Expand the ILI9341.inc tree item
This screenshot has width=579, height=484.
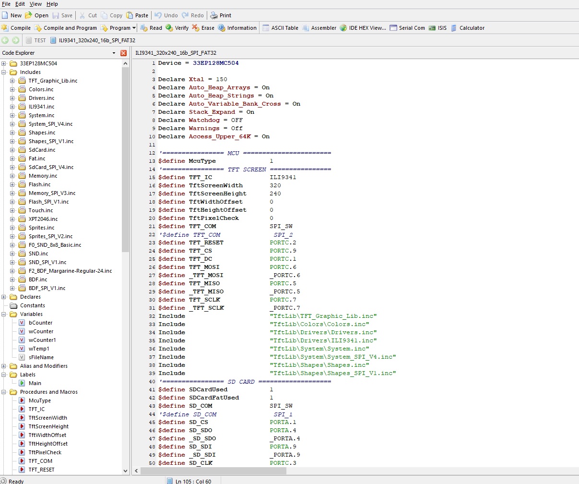(12, 107)
